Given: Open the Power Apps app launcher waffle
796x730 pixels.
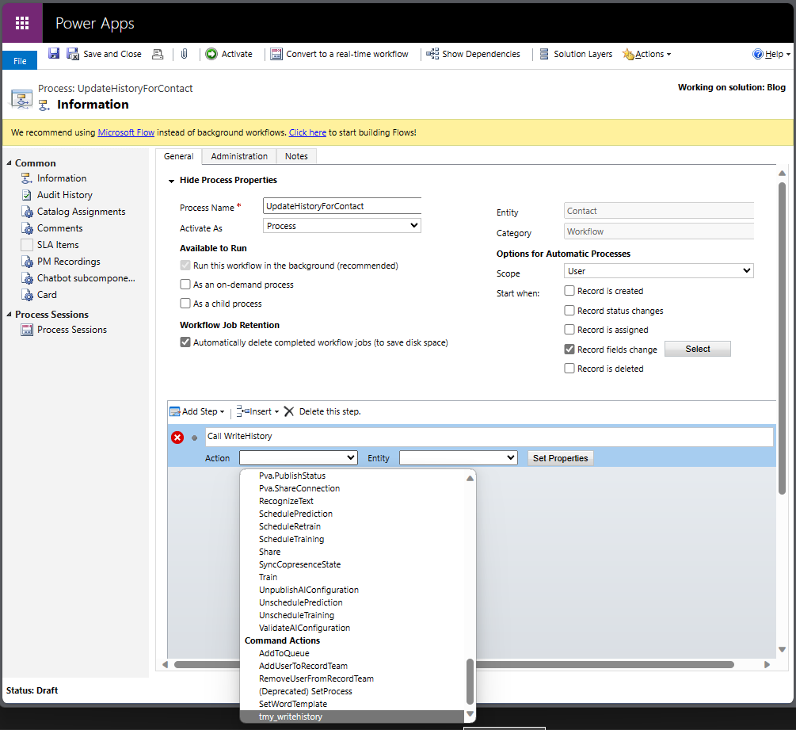Looking at the screenshot, I should click(22, 23).
